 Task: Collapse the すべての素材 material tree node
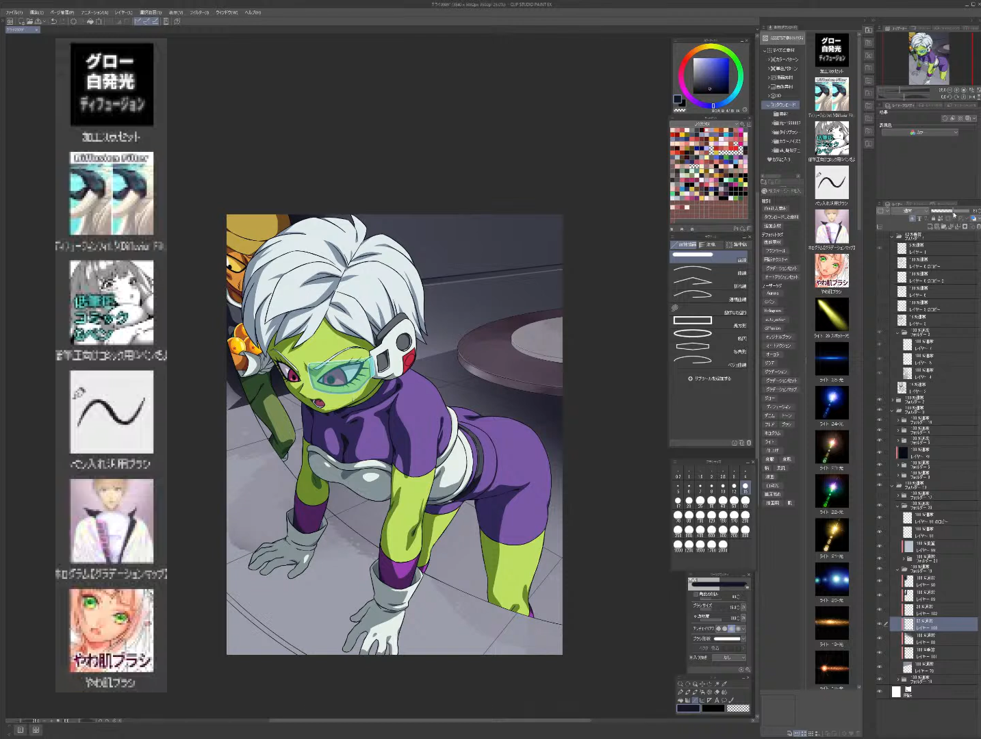pos(765,50)
